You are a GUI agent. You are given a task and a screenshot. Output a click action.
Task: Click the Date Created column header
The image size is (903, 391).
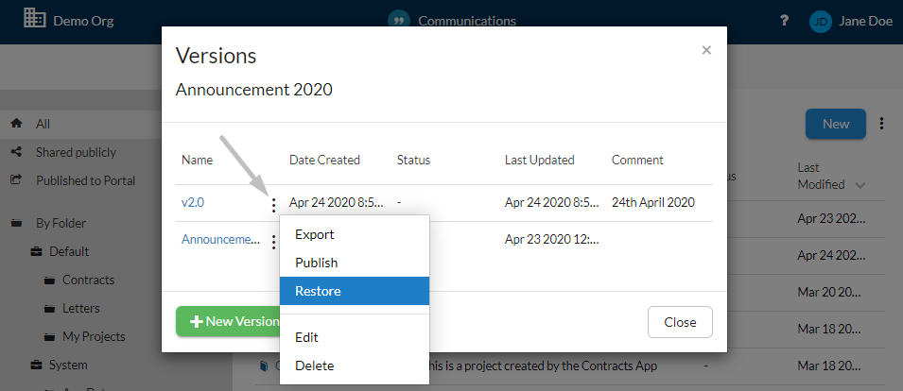click(325, 160)
